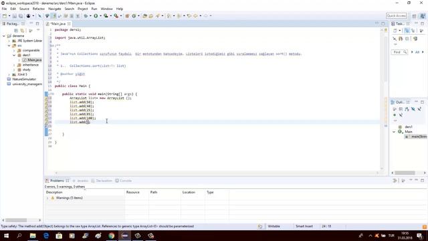Expand the comparable package node
Screen dimensions: 428x241
[14, 50]
